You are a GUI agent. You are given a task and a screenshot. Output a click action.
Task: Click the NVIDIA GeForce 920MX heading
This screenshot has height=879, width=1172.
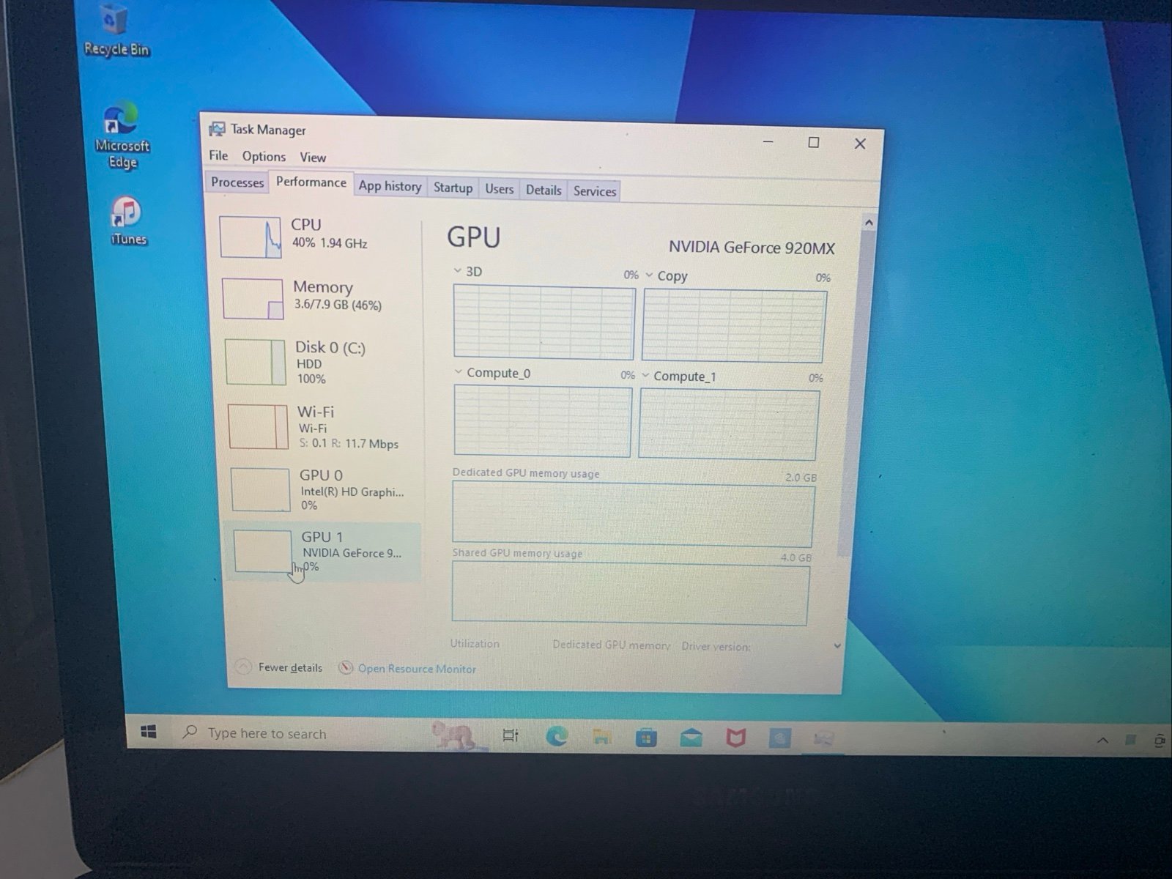752,248
